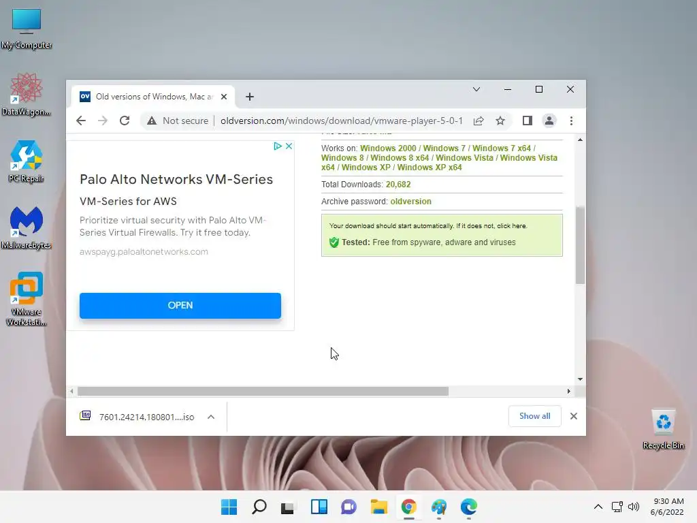697x523 pixels.
Task: Open Microsoft Edge from taskbar
Action: tap(468, 507)
